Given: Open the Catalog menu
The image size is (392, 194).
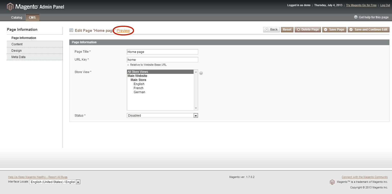Looking at the screenshot, I should [17, 18].
